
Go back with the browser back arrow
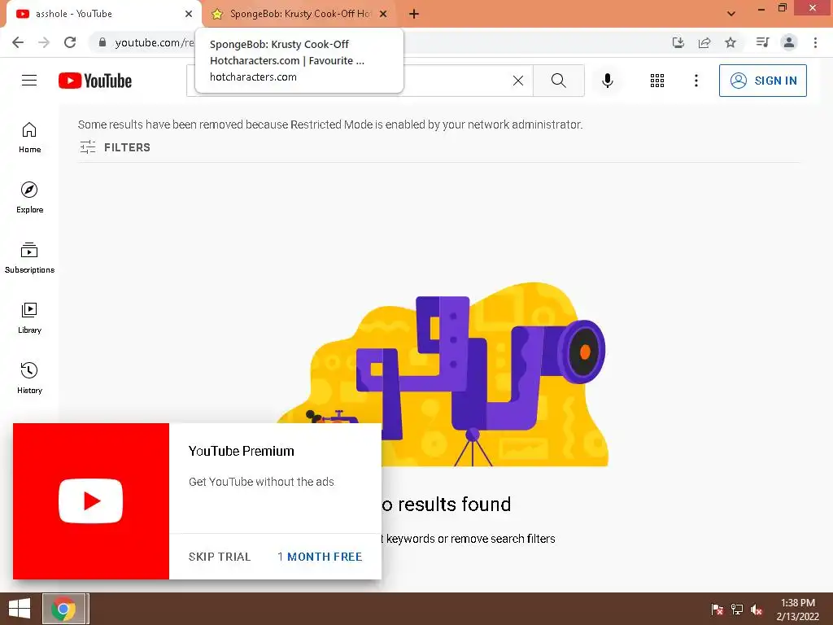click(18, 42)
